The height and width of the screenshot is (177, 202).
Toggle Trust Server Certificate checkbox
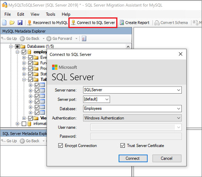coord(123,145)
